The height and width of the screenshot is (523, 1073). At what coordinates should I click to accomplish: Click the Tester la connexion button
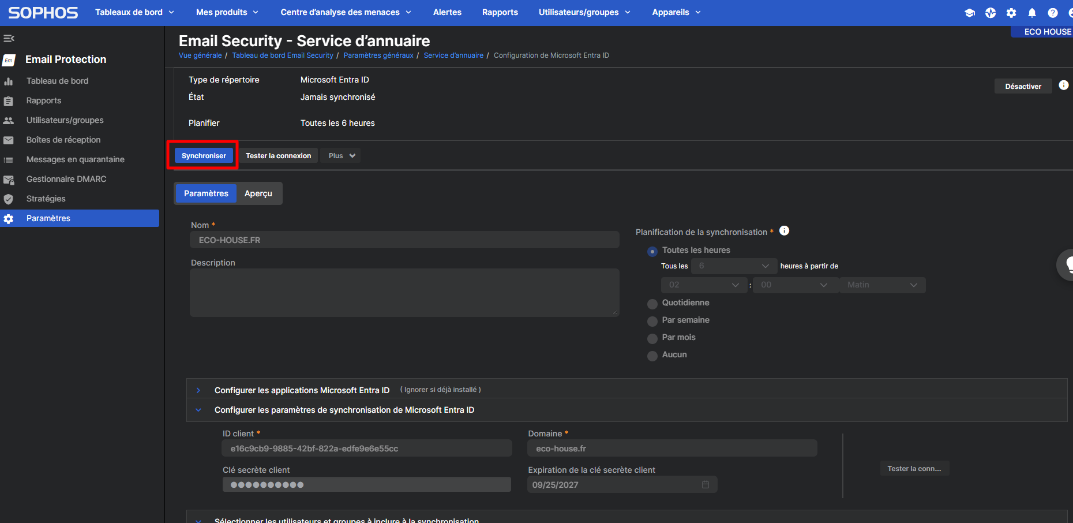(x=278, y=156)
